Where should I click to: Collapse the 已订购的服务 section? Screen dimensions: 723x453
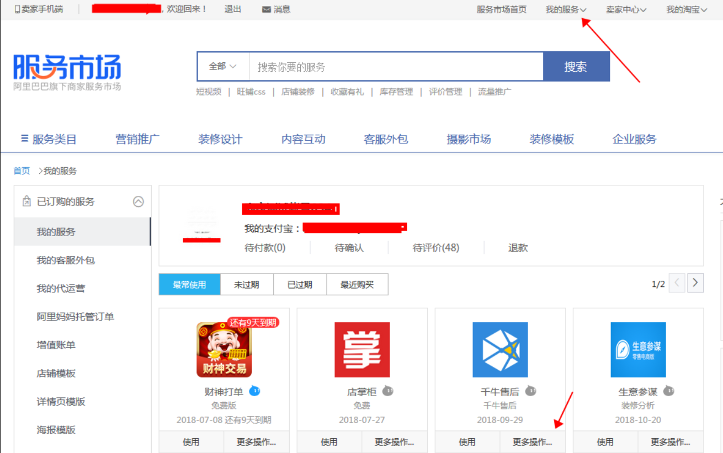(139, 202)
